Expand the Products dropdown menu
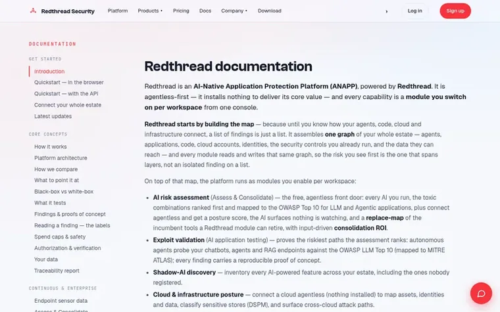The width and height of the screenshot is (500, 312). pos(150,11)
